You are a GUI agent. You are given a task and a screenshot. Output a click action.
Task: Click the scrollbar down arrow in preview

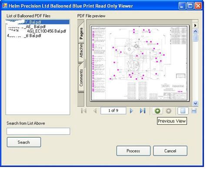click(196, 103)
